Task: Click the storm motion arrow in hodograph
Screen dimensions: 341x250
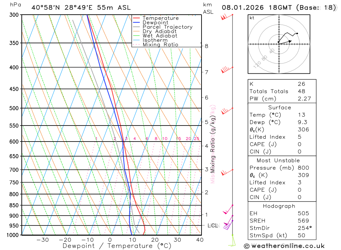Action: [x=285, y=42]
